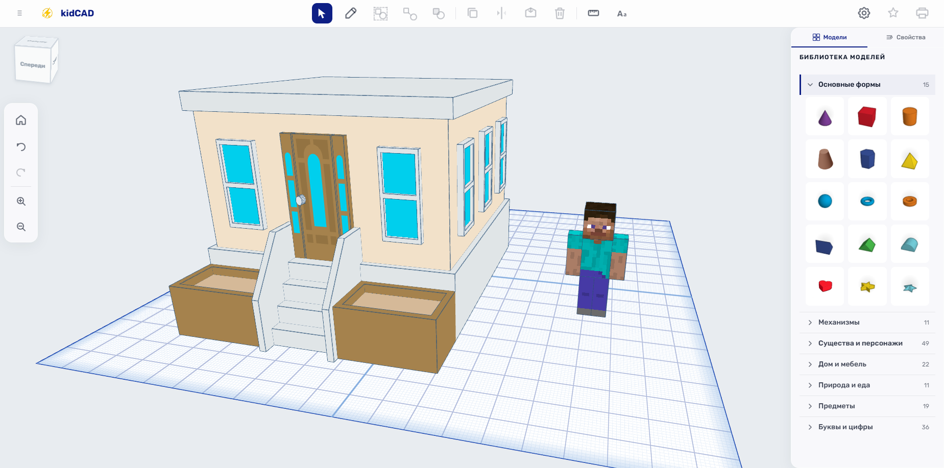The image size is (944, 468).
Task: Expand the Дом и мебель category
Action: pos(867,364)
